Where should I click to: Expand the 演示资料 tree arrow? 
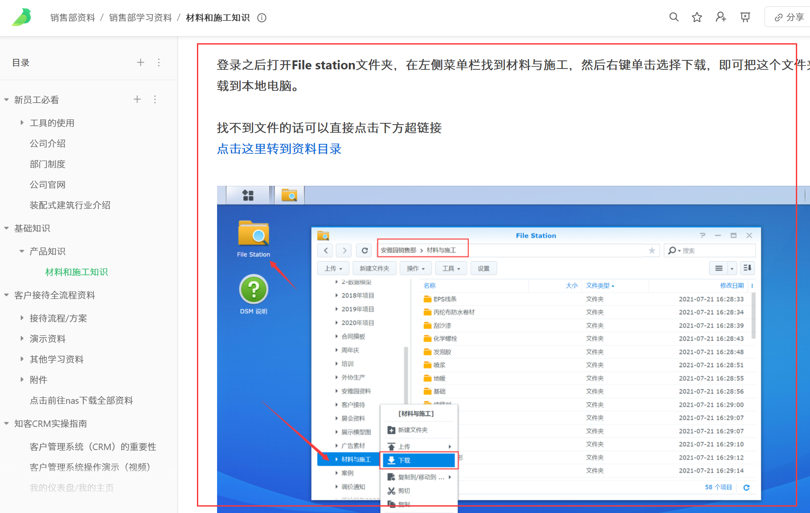[x=22, y=339]
